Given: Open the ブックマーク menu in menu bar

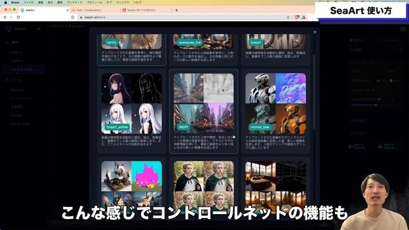Looking at the screenshot, I should 74,3.
